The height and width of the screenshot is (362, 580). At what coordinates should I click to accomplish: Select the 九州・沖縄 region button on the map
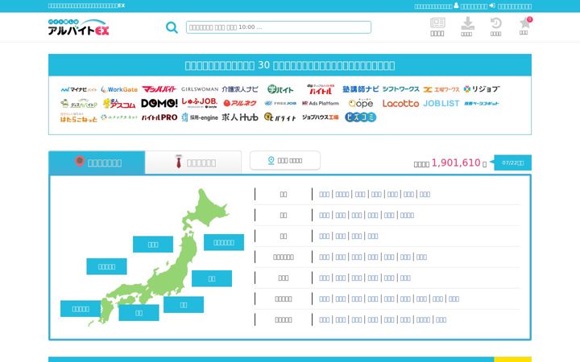coord(81,309)
